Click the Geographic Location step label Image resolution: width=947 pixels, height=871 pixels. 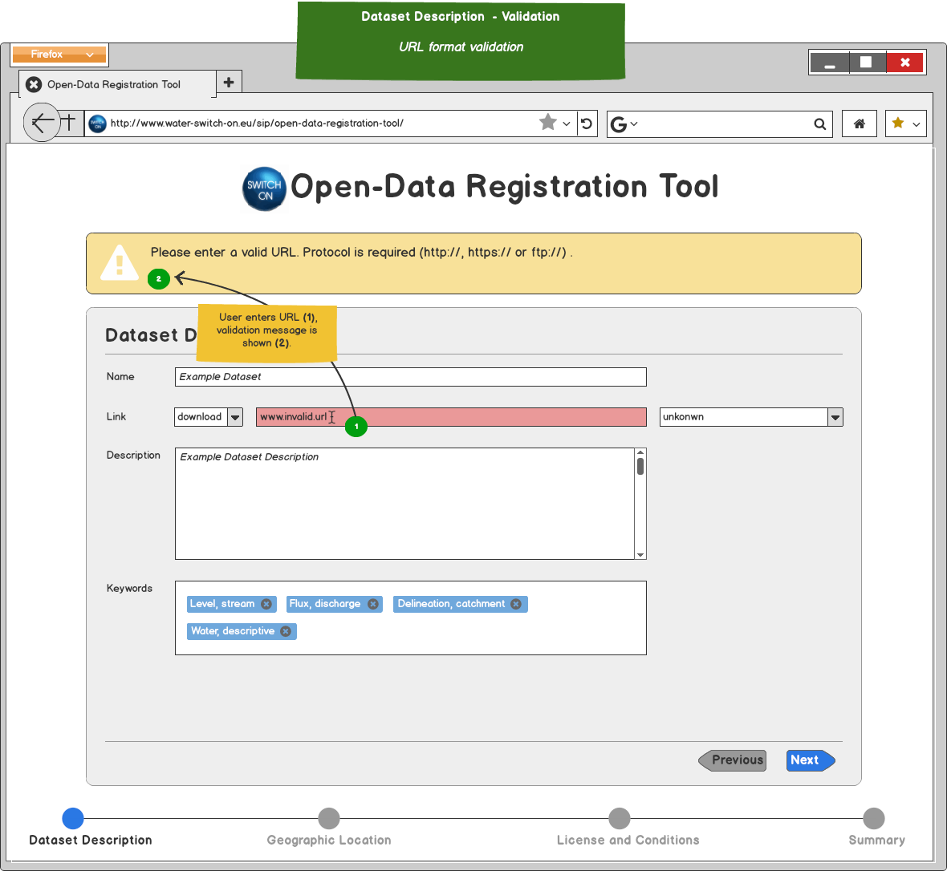[329, 841]
